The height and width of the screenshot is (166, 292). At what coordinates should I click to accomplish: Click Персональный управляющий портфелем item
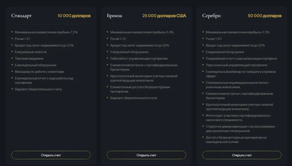[x=236, y=65]
